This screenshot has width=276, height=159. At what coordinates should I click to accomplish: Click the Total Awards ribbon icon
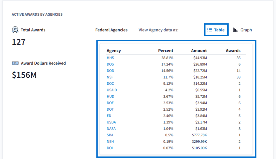pos(15,30)
